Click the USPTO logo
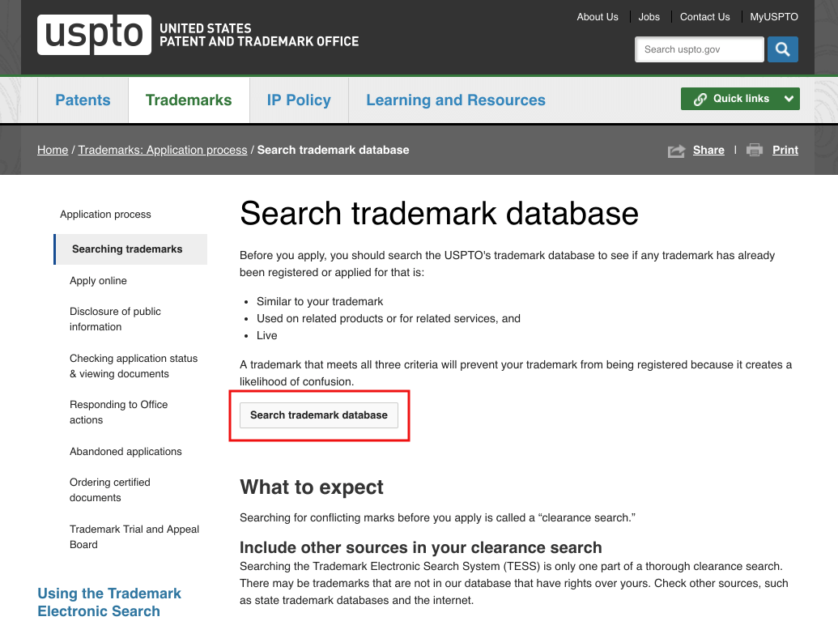 (94, 35)
